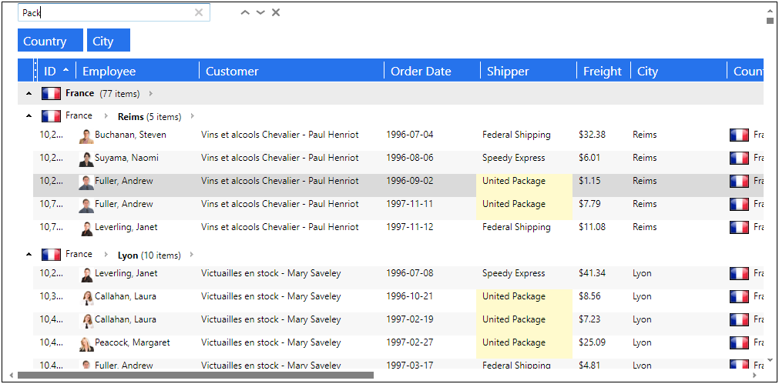Collapse the France country group
The height and width of the screenshot is (384, 779).
coord(29,94)
